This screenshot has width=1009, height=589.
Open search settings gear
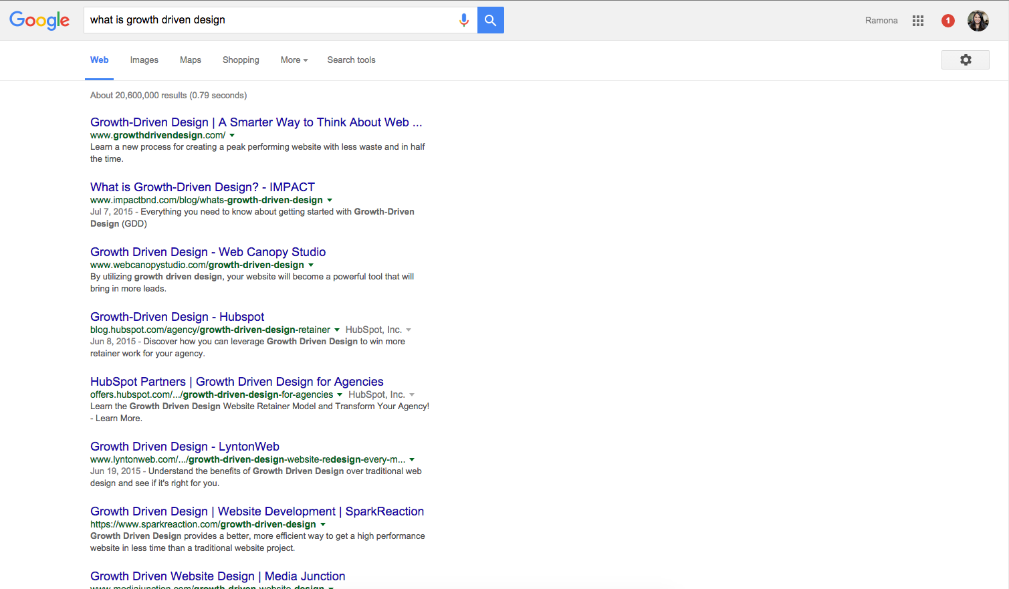[965, 60]
